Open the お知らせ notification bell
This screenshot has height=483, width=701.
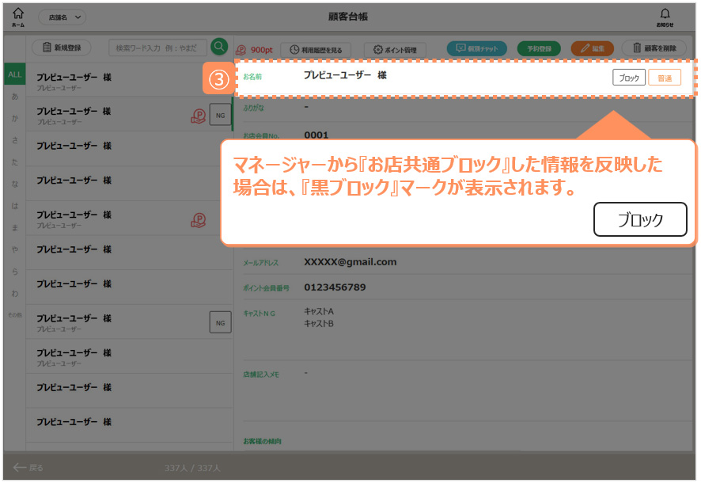point(665,17)
